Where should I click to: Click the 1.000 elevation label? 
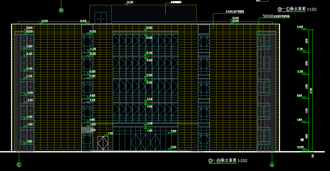point(29,141)
